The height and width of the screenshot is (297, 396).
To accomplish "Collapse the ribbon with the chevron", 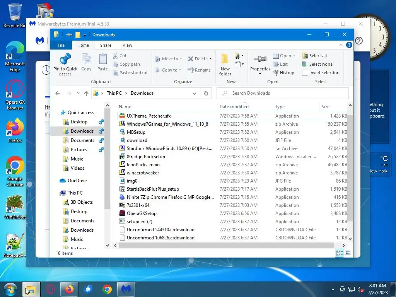I will click(341, 45).
